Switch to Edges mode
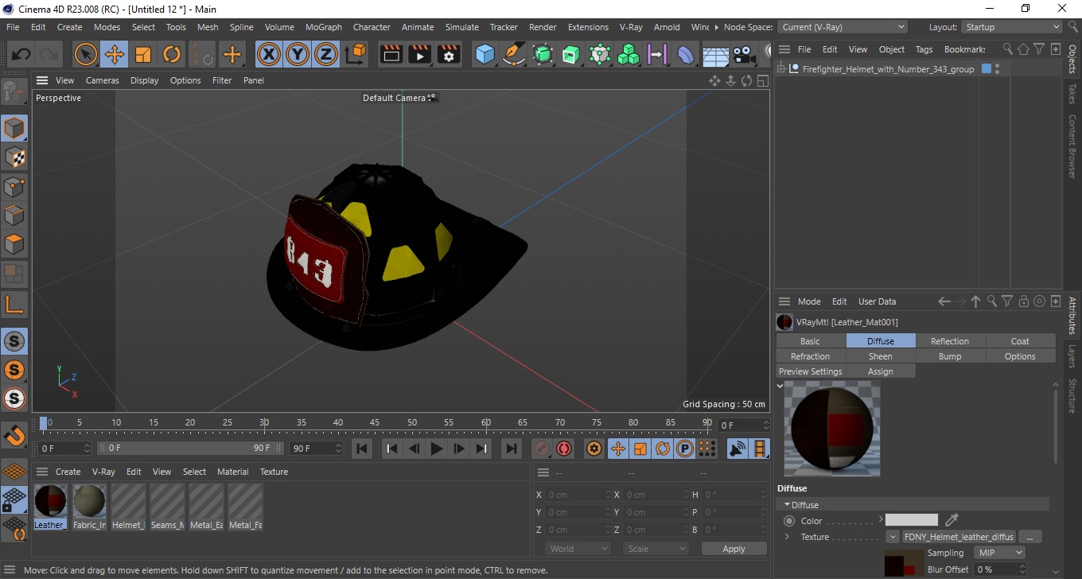 (x=14, y=215)
